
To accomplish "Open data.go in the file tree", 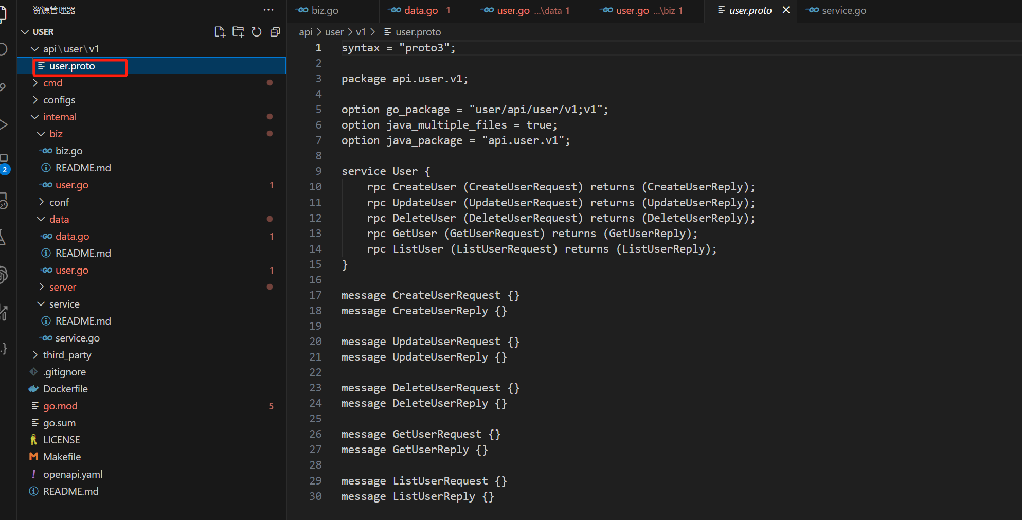I will [x=151, y=236].
